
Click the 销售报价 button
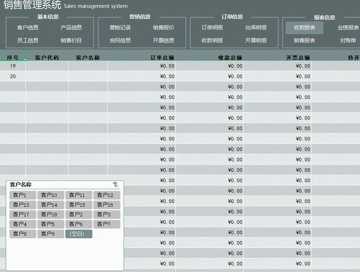pos(163,27)
